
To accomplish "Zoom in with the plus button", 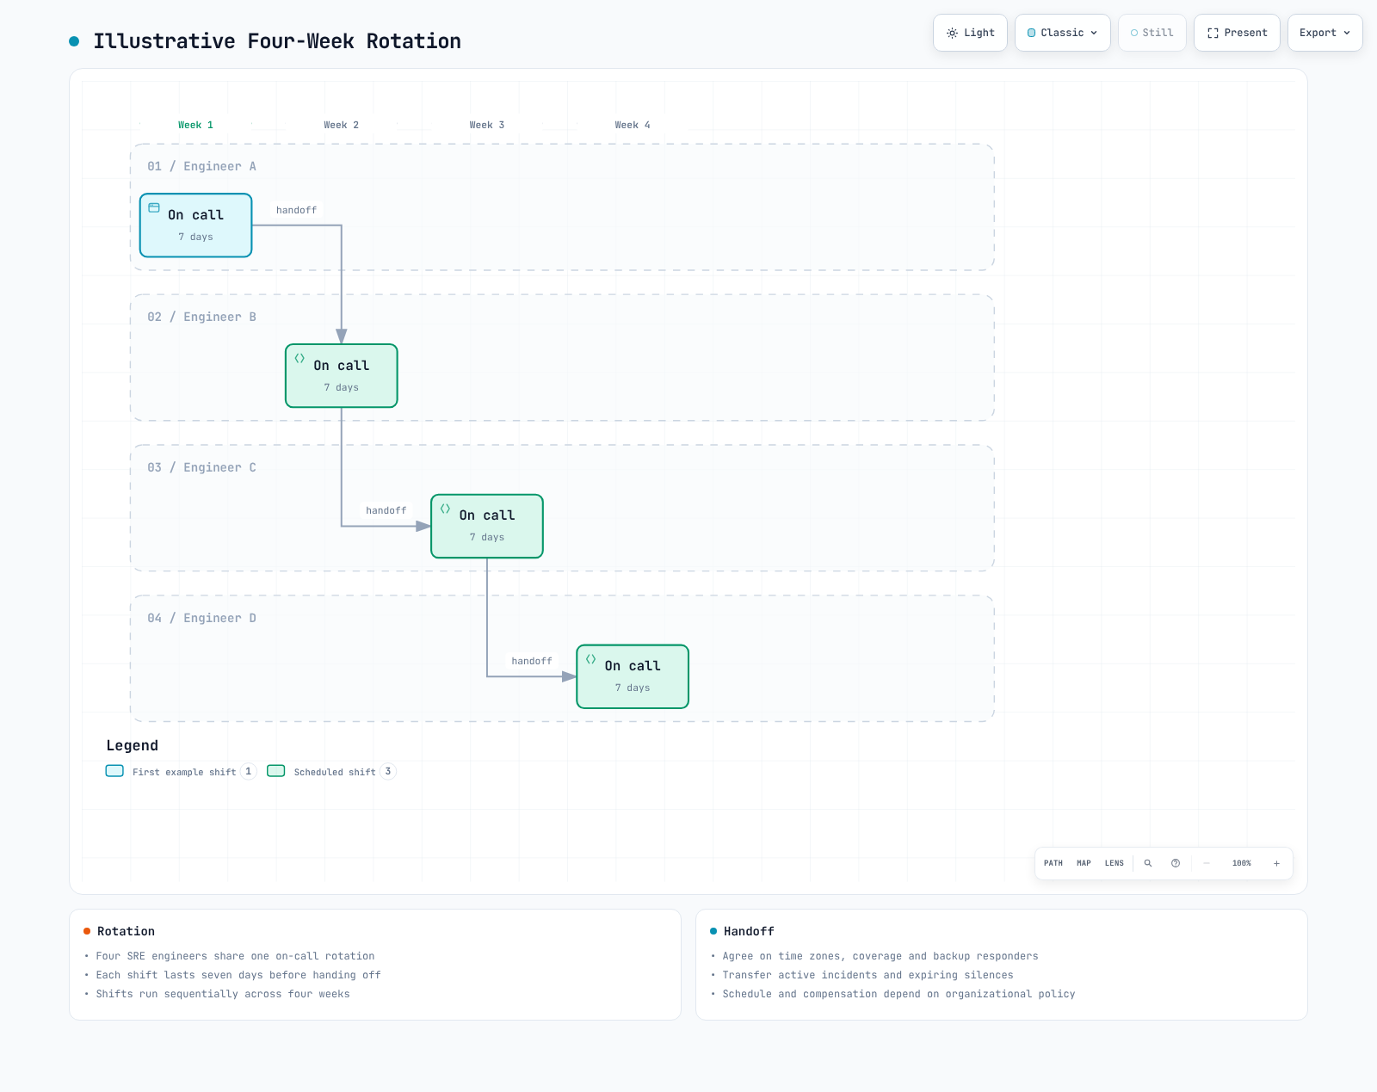I will (x=1276, y=863).
